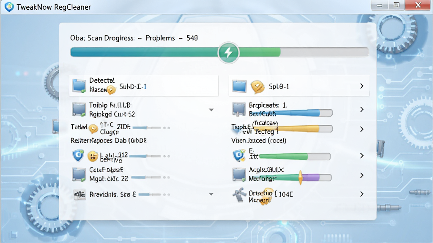Click the Problems count label
Screen dimensions: 433x243
click(x=172, y=38)
